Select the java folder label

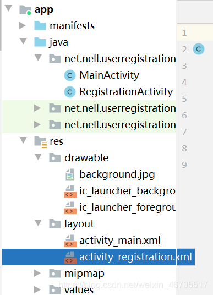[58, 42]
